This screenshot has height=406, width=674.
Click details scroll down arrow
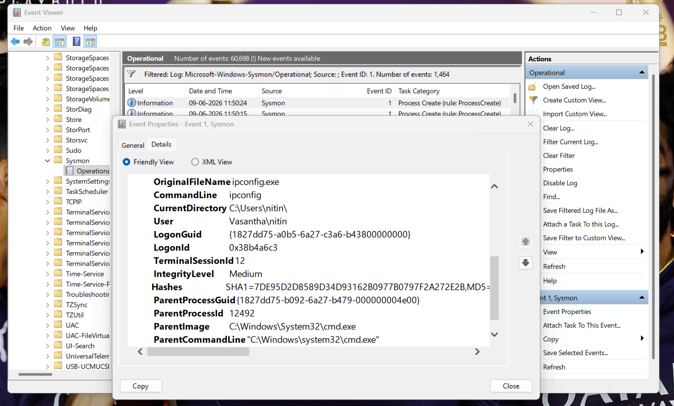[494, 334]
